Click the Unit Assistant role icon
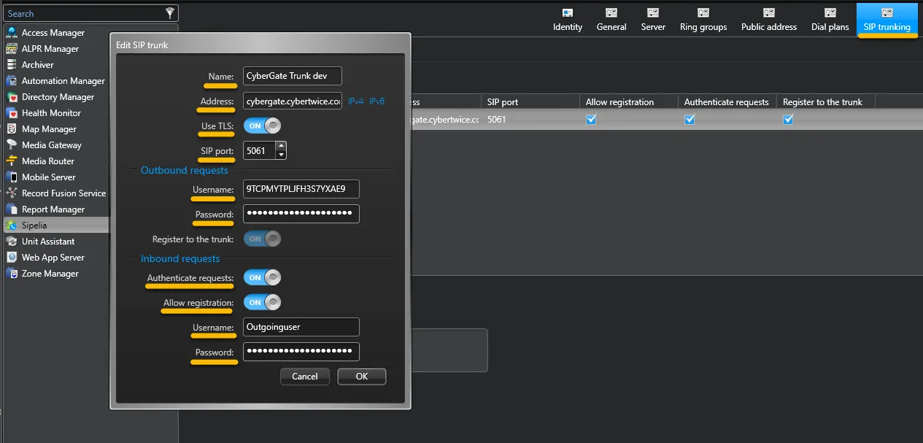The width and height of the screenshot is (923, 443). 12,242
